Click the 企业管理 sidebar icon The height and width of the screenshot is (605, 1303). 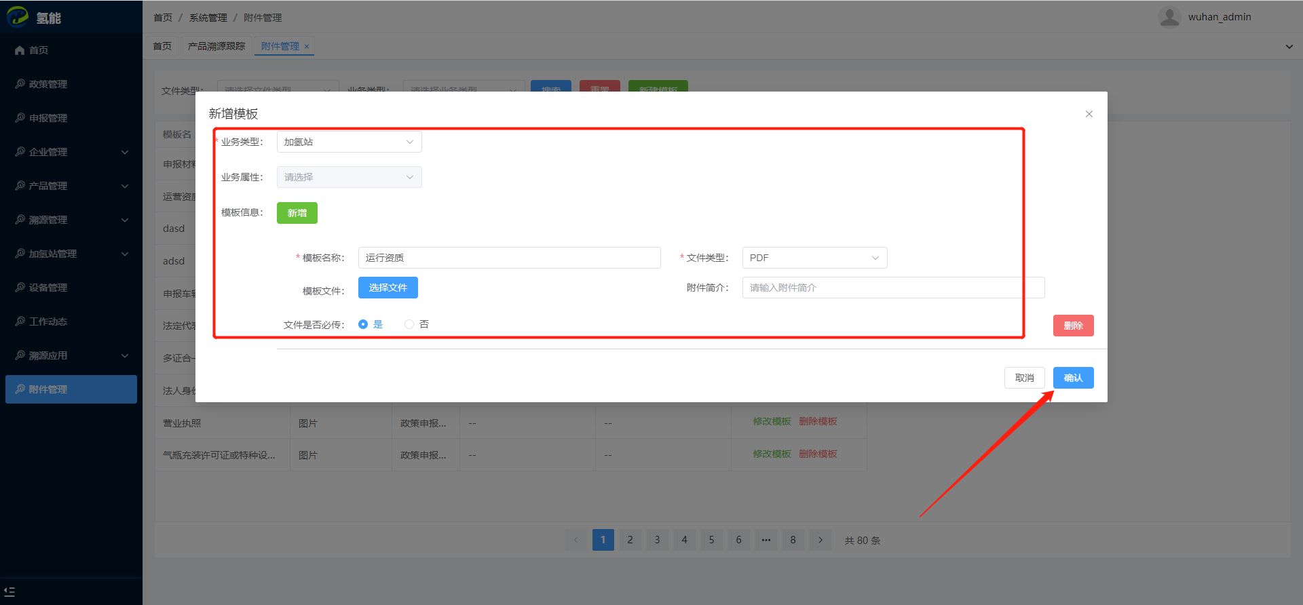click(x=20, y=151)
